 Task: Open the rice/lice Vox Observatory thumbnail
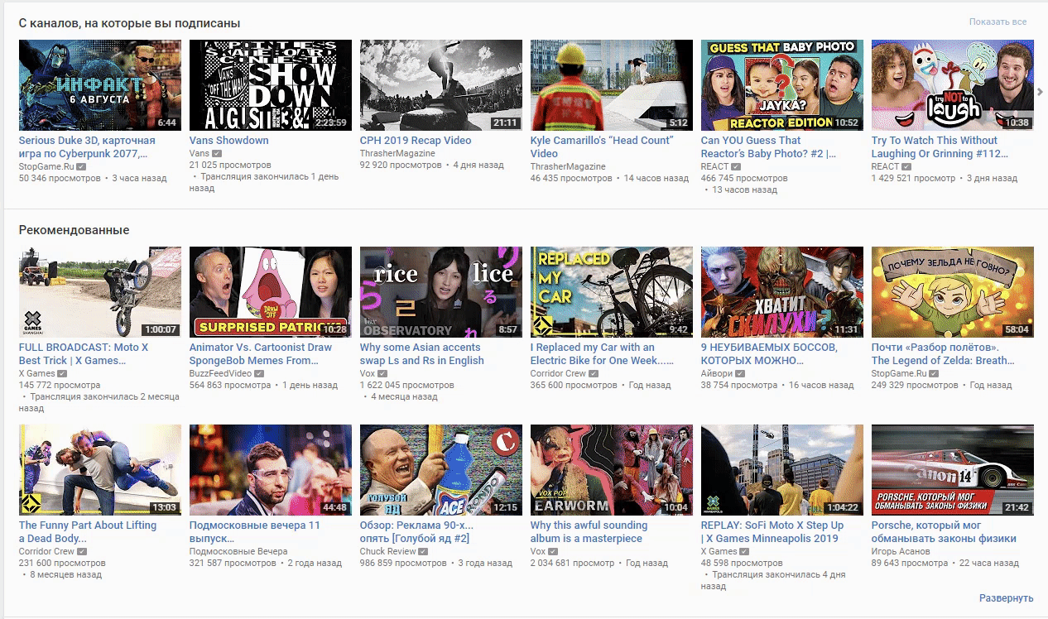coord(441,292)
